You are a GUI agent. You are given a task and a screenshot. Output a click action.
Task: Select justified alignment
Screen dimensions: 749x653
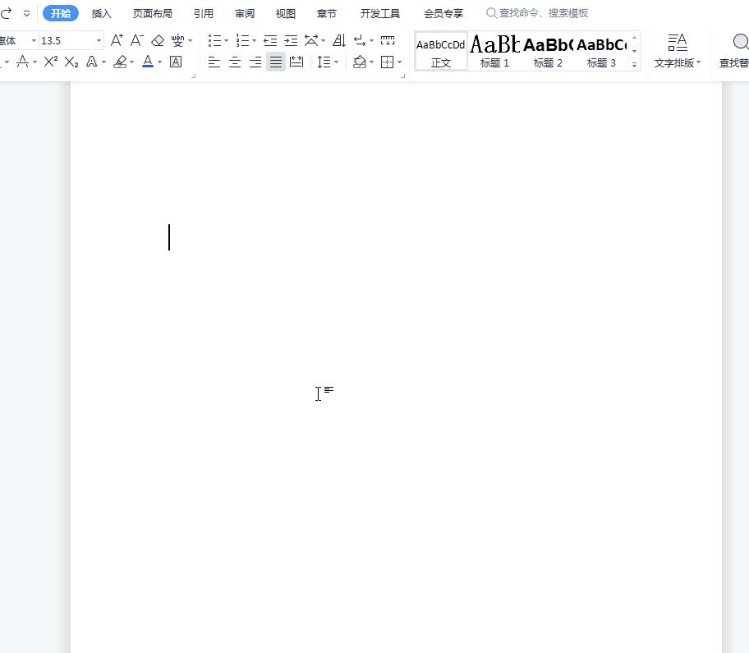[276, 62]
